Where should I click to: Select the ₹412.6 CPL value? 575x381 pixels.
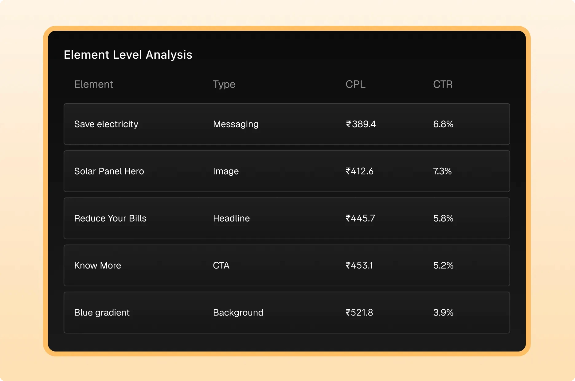pyautogui.click(x=359, y=171)
